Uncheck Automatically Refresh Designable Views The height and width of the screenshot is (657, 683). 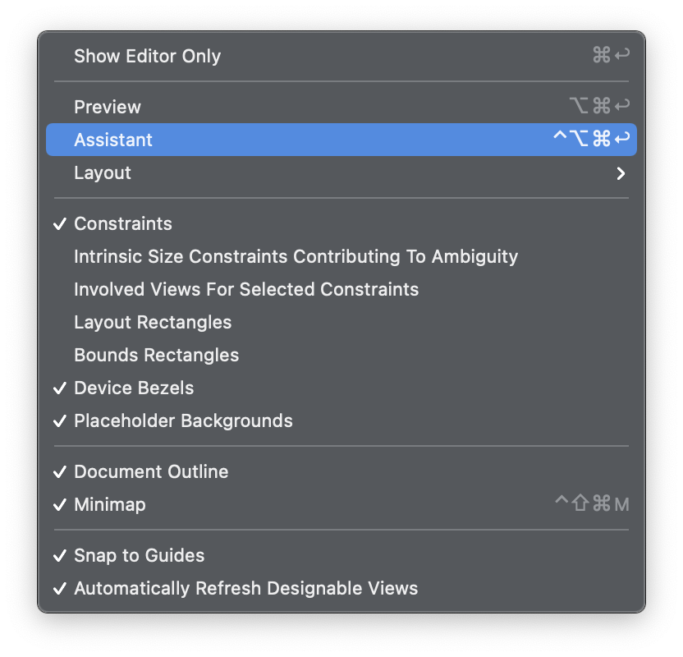pyautogui.click(x=341, y=588)
